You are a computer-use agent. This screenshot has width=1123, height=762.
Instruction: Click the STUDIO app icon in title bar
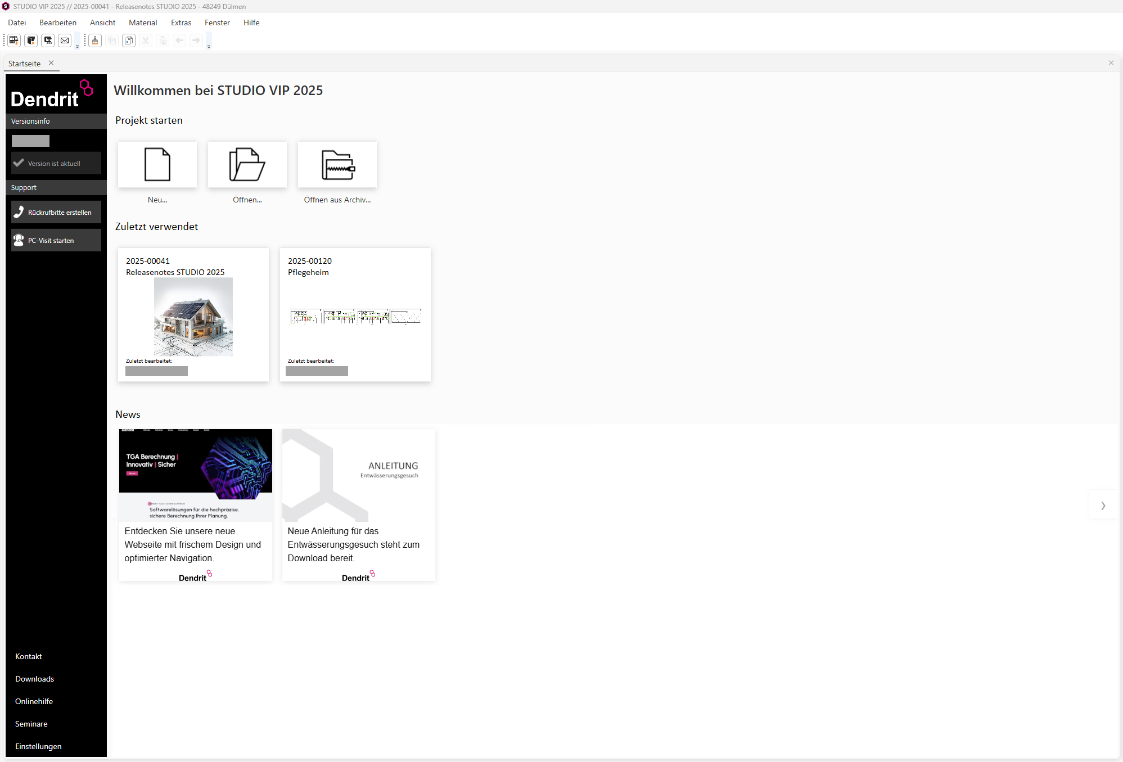click(6, 6)
